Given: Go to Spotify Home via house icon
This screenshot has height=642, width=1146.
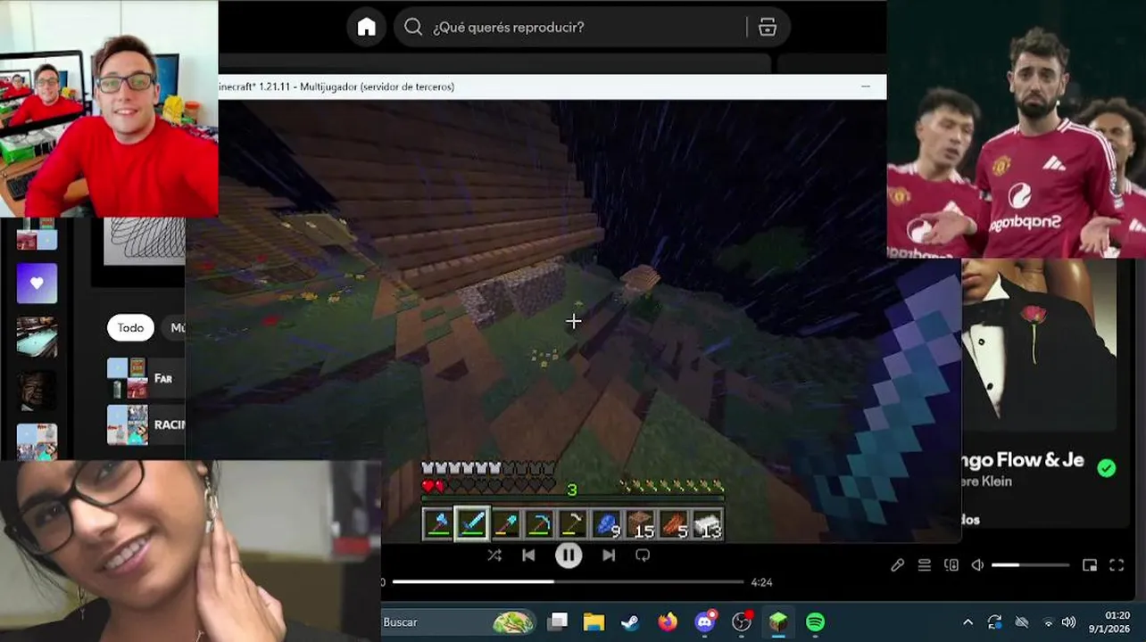Looking at the screenshot, I should click(367, 27).
